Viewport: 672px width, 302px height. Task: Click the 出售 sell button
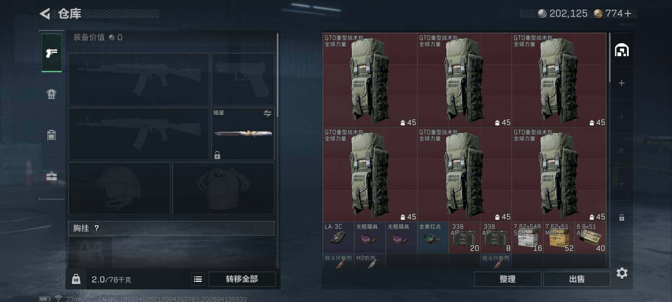[577, 279]
